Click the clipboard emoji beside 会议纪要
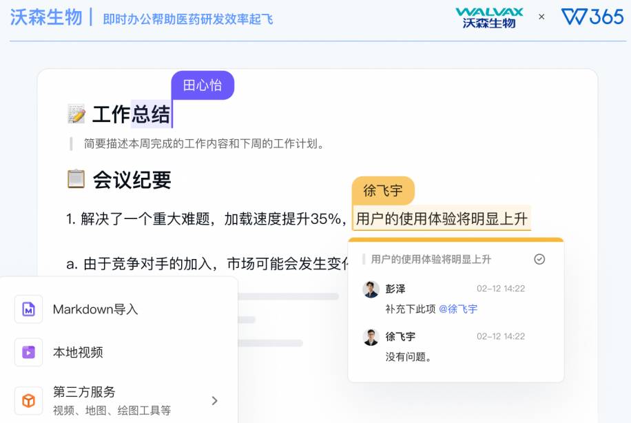Screen dimensions: 631x423 76,179
